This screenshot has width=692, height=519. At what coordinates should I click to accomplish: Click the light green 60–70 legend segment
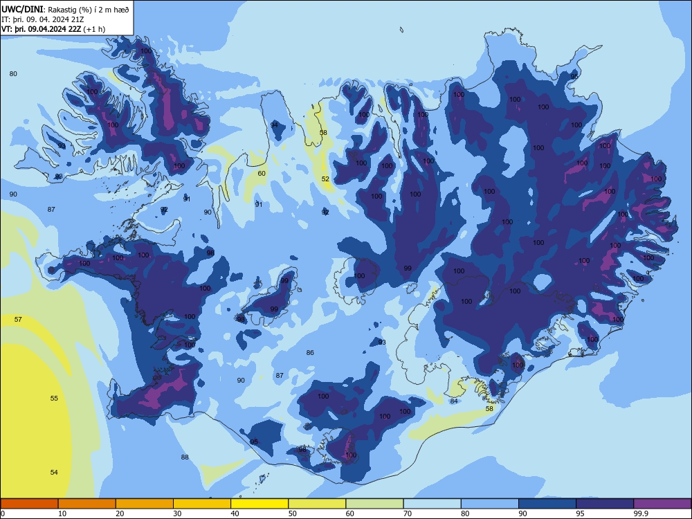tap(374, 504)
